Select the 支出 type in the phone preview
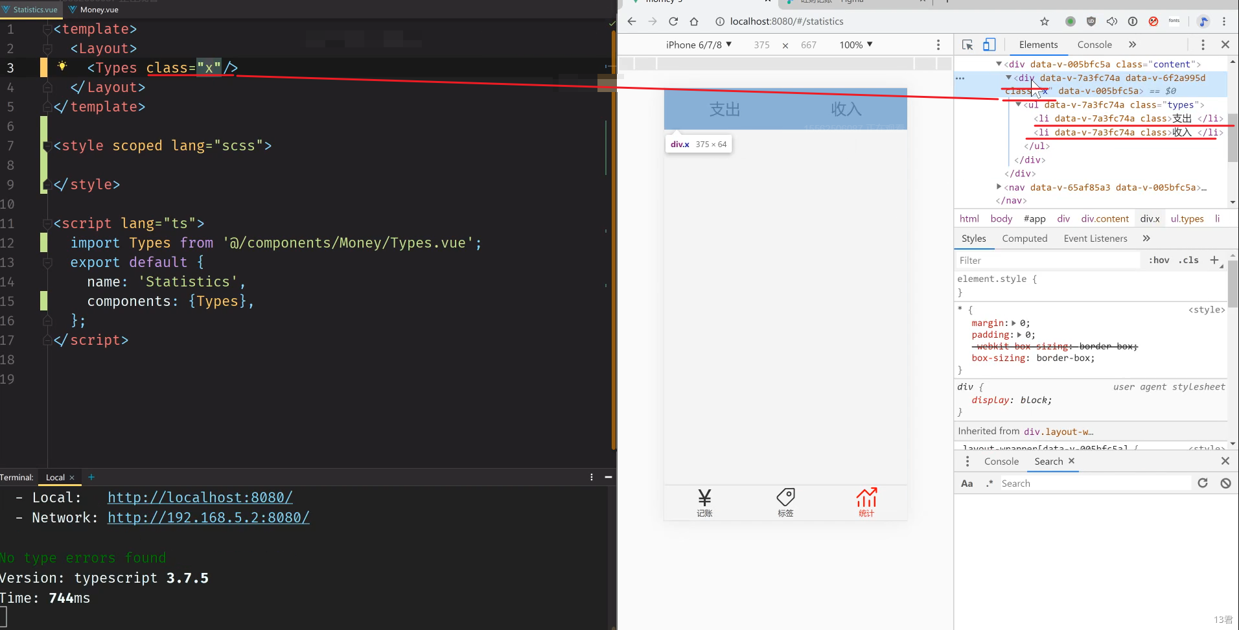Screen dimensions: 1239x630 [x=724, y=110]
